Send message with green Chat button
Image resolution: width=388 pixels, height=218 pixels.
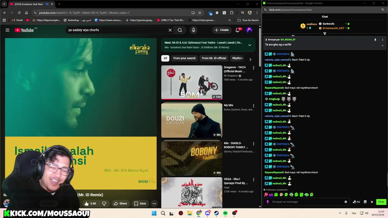[x=381, y=202]
